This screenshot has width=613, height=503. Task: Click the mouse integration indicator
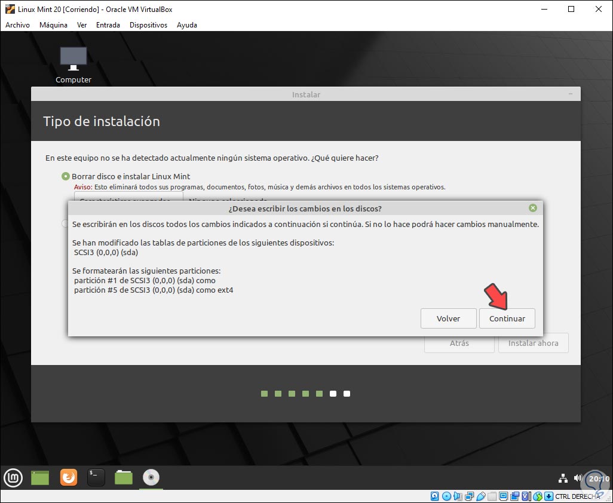pos(538,496)
